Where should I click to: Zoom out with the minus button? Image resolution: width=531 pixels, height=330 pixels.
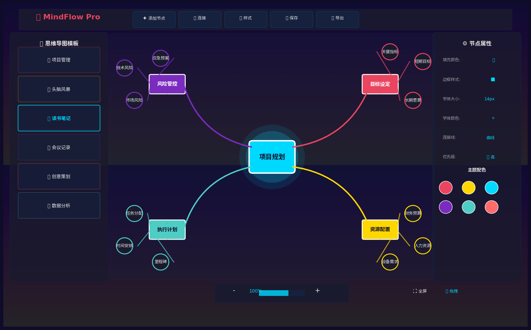click(x=234, y=291)
